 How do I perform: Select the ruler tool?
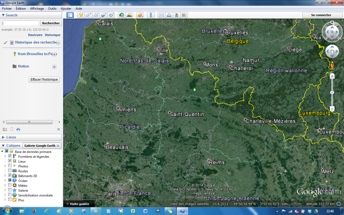[x=151, y=15]
